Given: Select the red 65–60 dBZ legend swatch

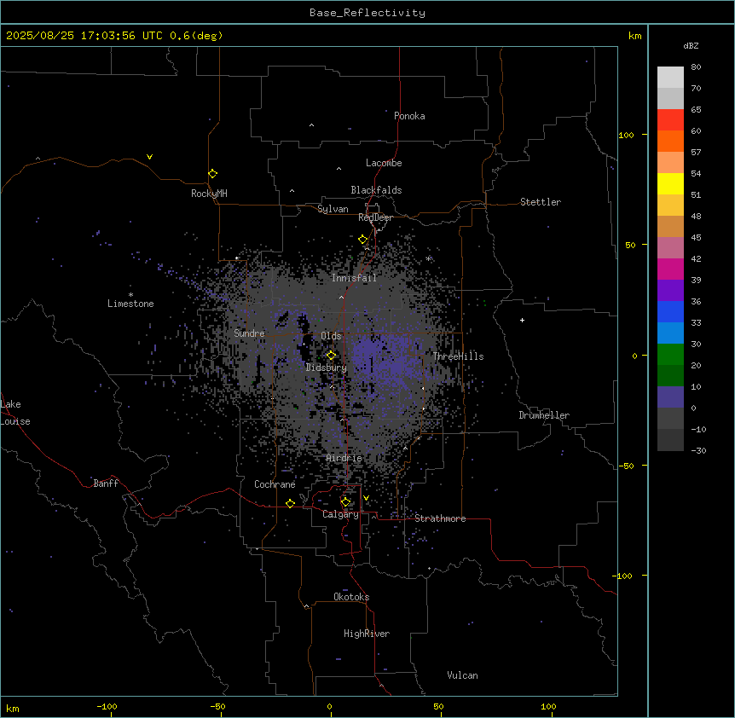Looking at the screenshot, I should (x=670, y=120).
